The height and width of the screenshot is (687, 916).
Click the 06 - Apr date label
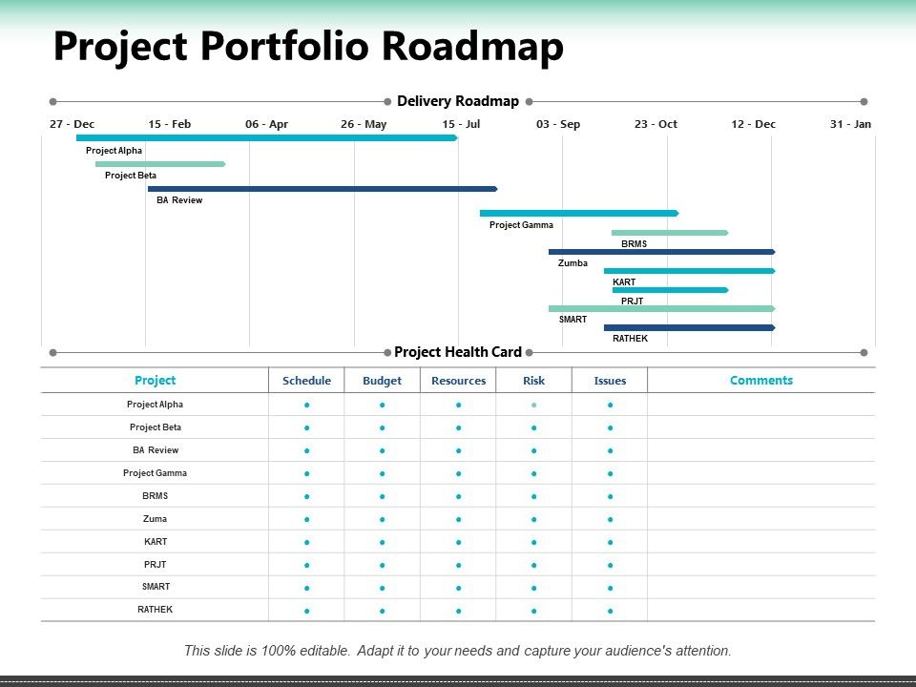tap(266, 124)
